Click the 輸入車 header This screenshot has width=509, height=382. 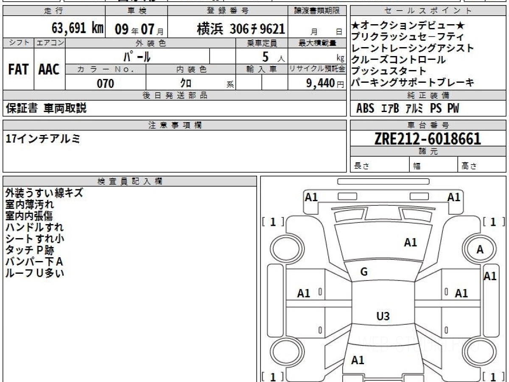point(262,69)
